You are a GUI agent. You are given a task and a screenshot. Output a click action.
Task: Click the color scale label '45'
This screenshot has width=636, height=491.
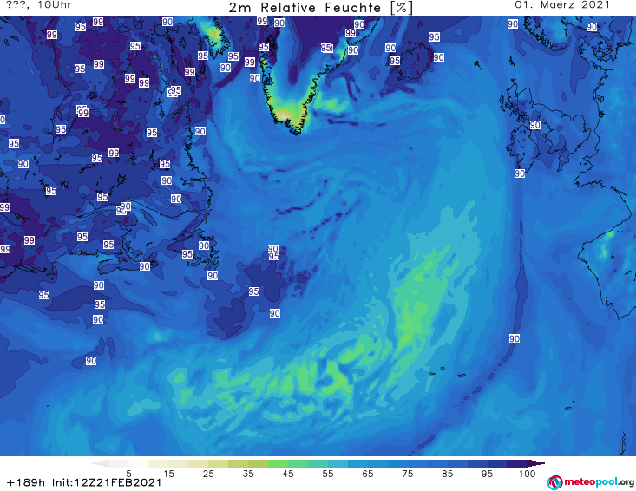coord(288,474)
